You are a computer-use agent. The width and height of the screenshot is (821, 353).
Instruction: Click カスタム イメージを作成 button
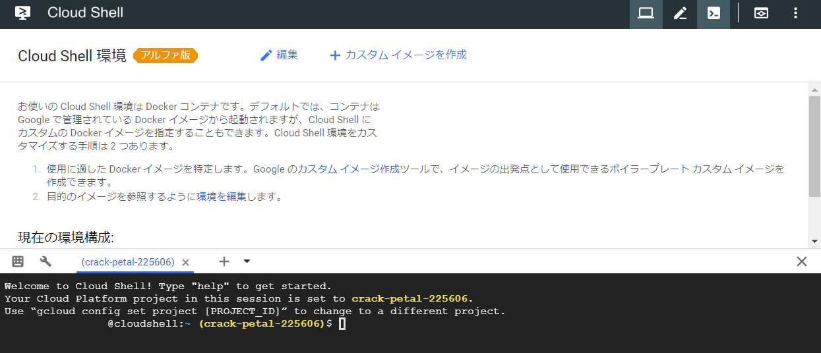tap(398, 55)
